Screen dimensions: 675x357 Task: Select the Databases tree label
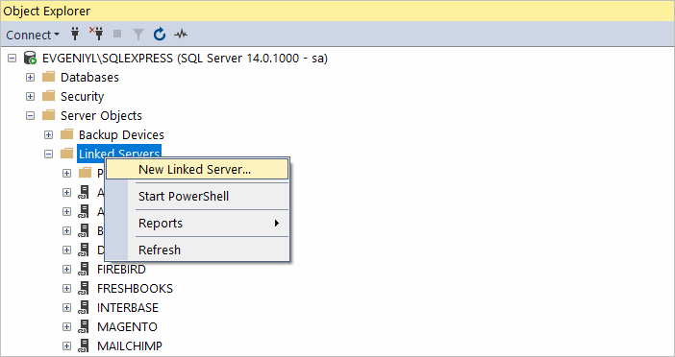click(89, 78)
